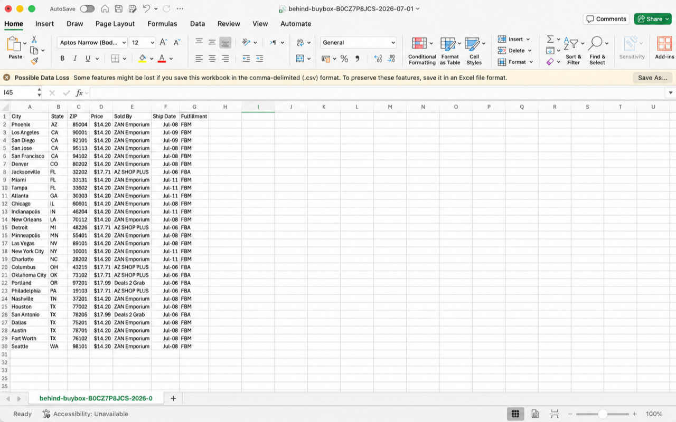Viewport: 676px width, 422px height.
Task: Increase indent icon
Action: tap(259, 59)
